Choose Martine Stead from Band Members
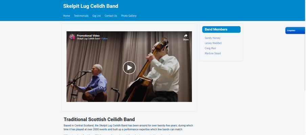306x135 pixels. coord(213,53)
